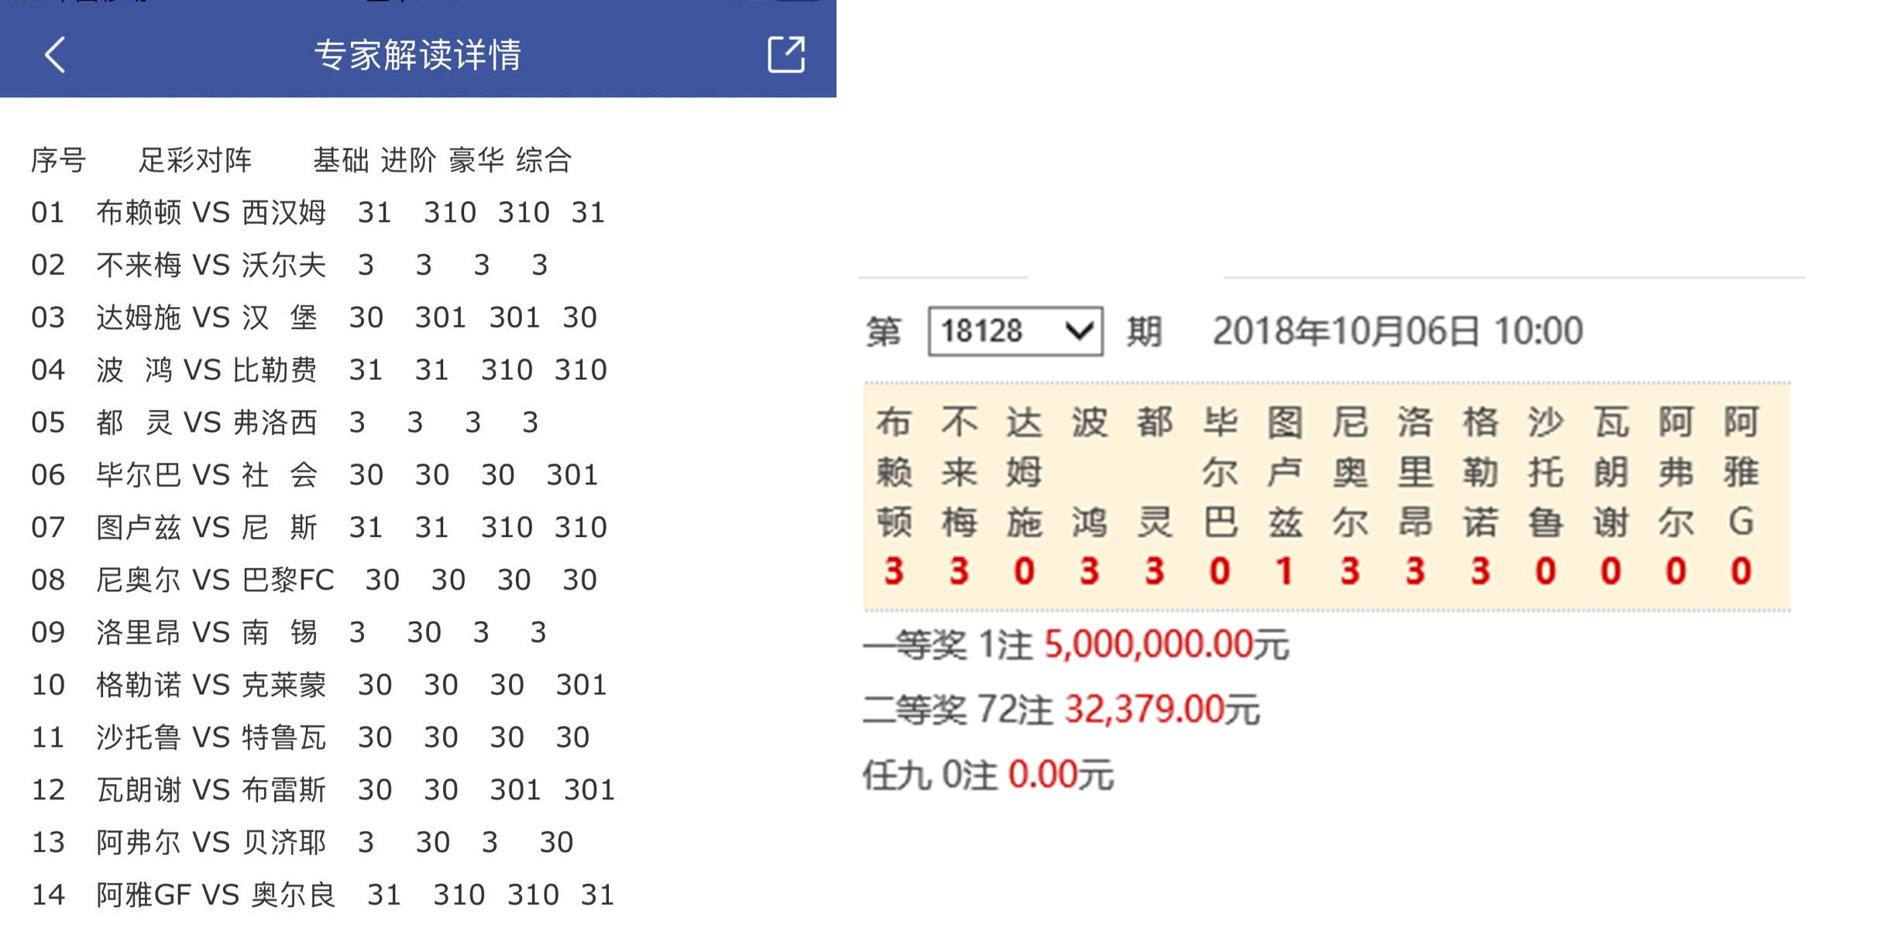Click row 12 瓦朗谢 VS 布雷斯
This screenshot has height=938, width=1900.
(x=323, y=790)
